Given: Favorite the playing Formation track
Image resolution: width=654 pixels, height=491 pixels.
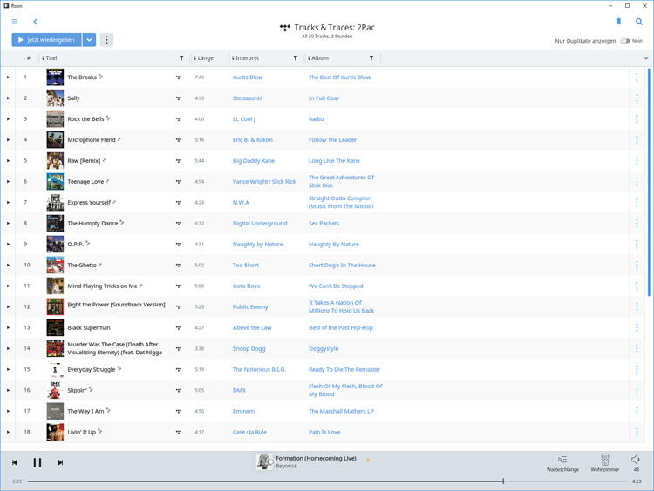Looking at the screenshot, I should point(368,461).
